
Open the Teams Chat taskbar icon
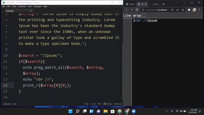point(98,111)
